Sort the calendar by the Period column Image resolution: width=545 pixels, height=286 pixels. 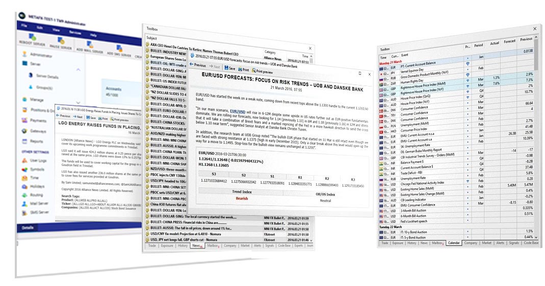(479, 45)
